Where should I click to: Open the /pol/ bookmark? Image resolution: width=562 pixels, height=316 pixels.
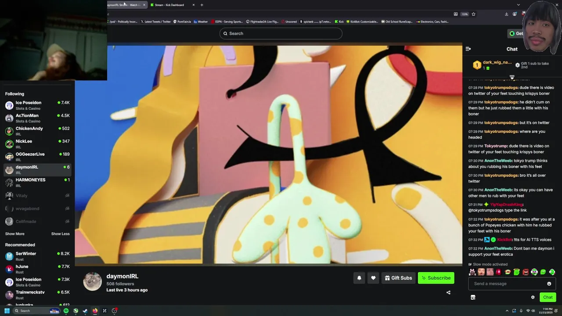pyautogui.click(x=123, y=22)
